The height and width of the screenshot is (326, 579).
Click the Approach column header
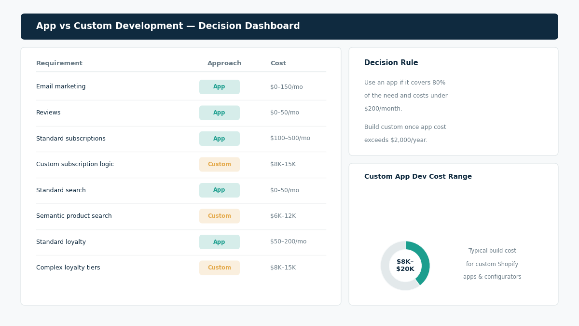[x=224, y=63]
